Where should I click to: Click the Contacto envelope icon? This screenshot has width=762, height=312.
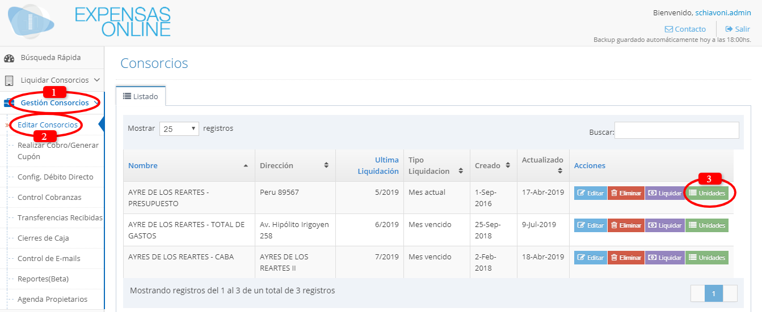(x=669, y=29)
